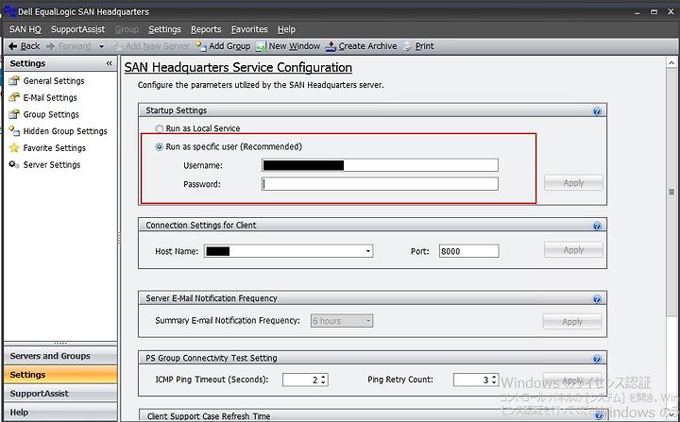Switch to Servers and Groups pane
680x422 pixels.
tap(60, 356)
